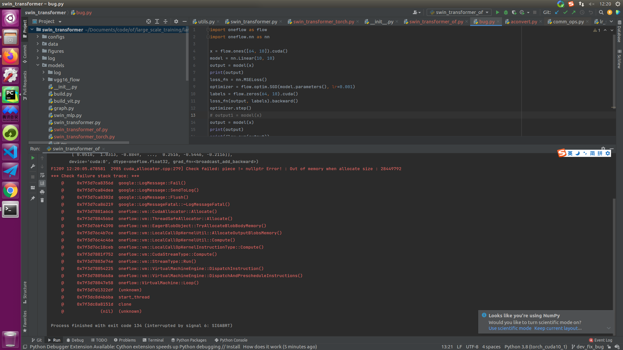Switch to the swin_transformer_torch.py tab
The height and width of the screenshot is (350, 623).
click(x=323, y=21)
